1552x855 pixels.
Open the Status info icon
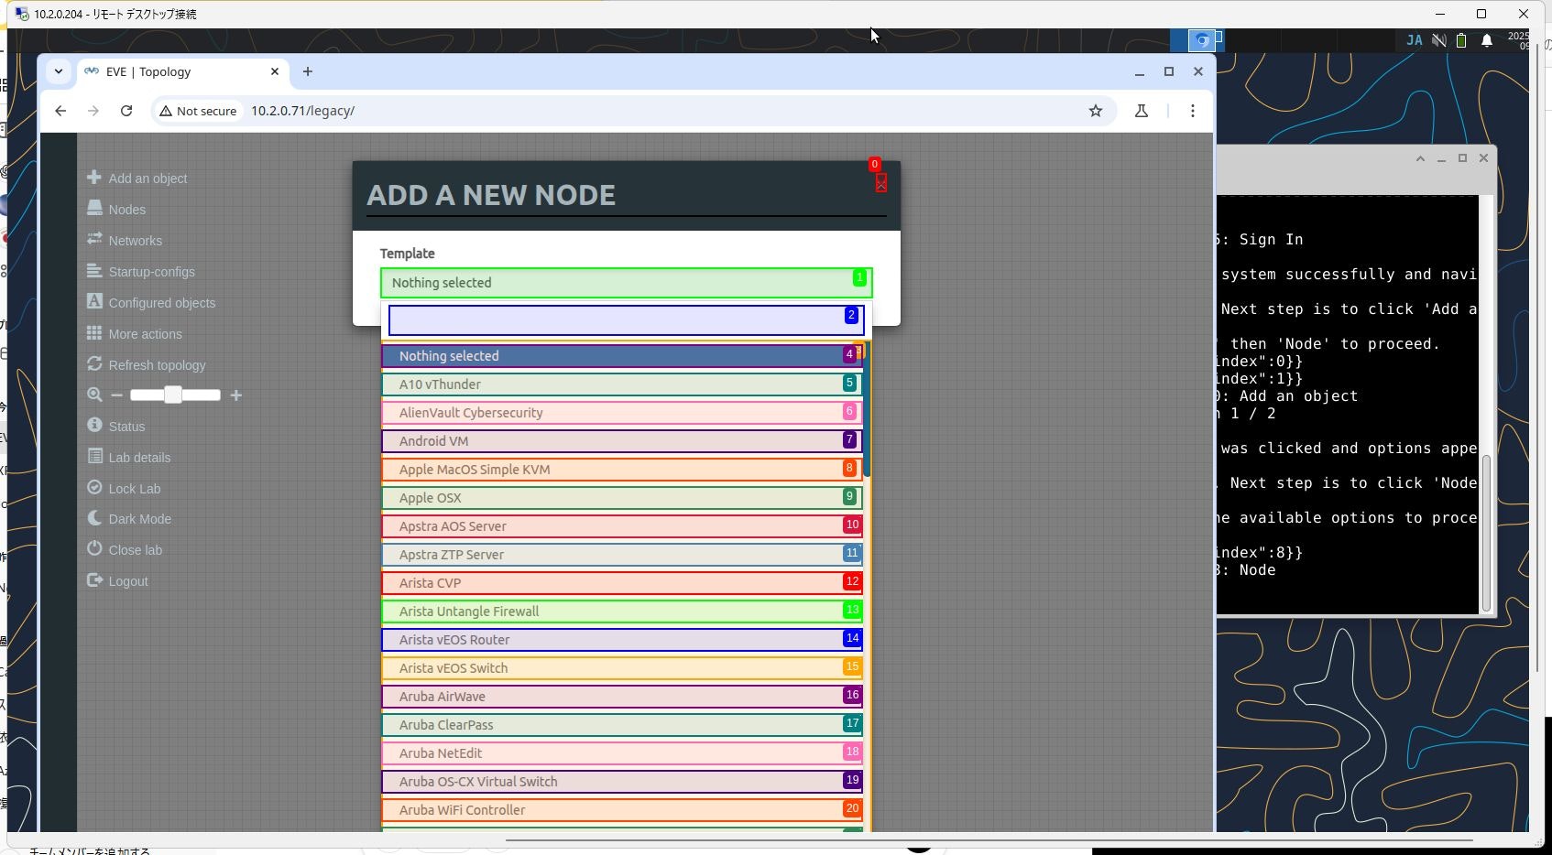coord(94,425)
